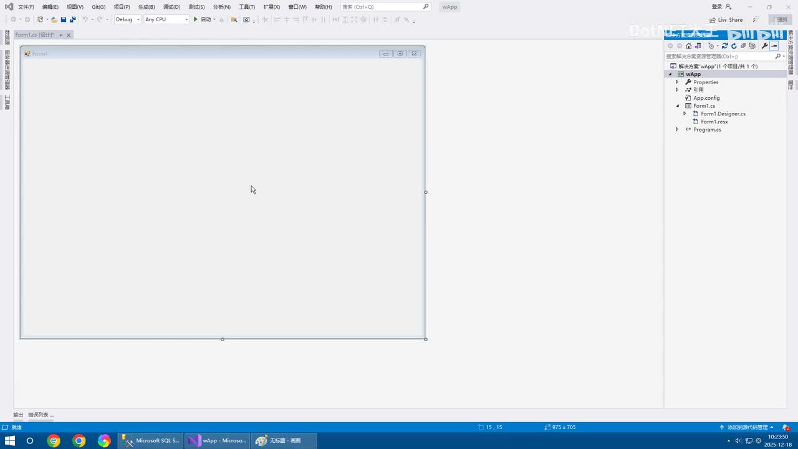Open Properties via the wrench icon
The image size is (798, 449).
(764, 46)
